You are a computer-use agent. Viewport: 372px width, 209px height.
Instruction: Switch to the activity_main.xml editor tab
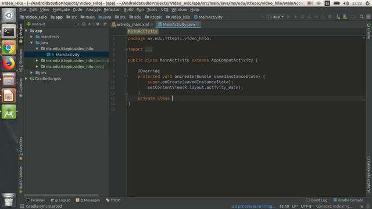coord(133,24)
